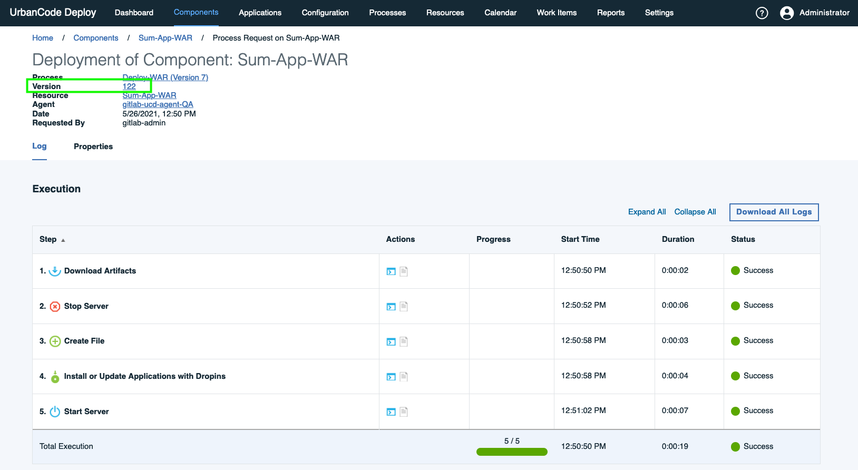This screenshot has height=470, width=858.
Task: Click the Progress column header
Action: pos(493,239)
